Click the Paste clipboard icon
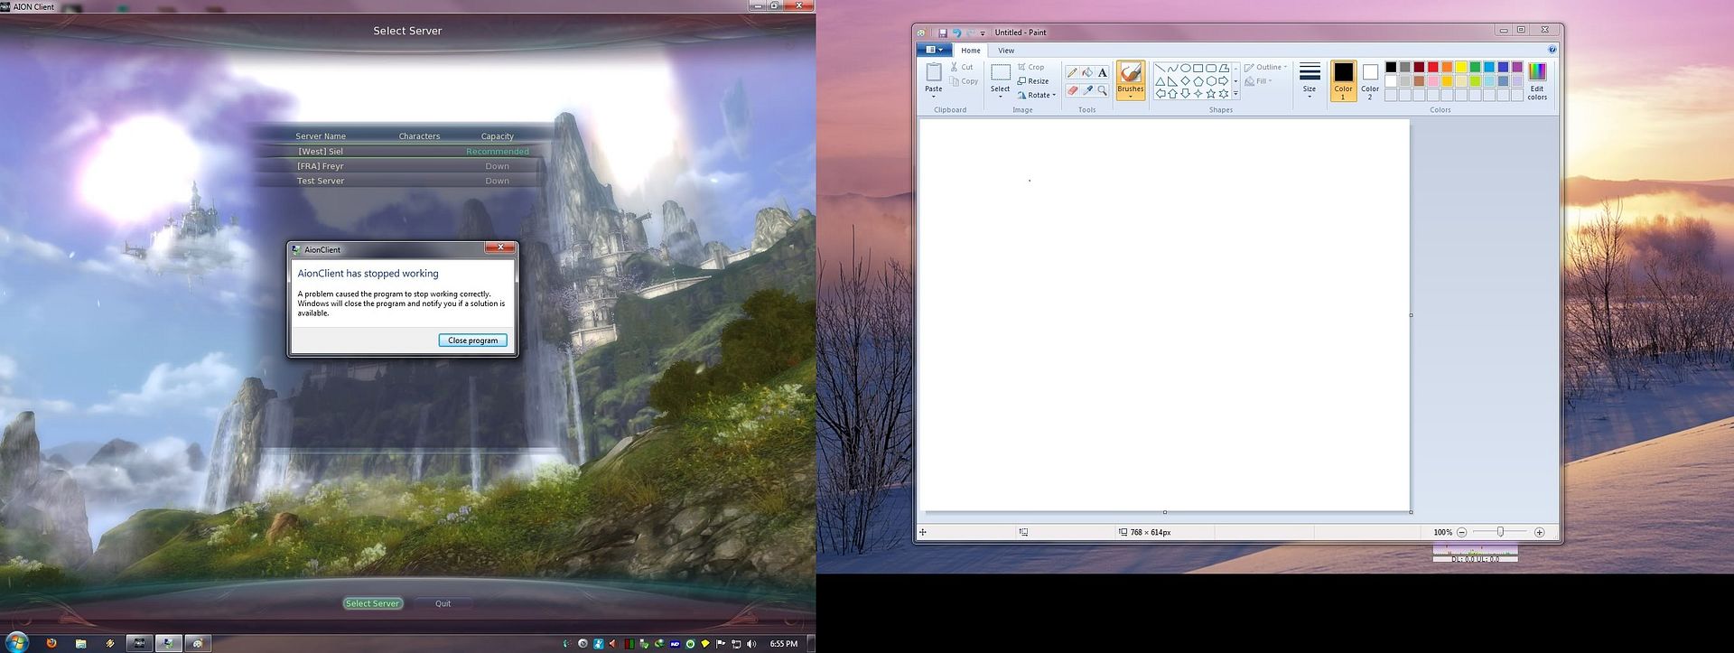The width and height of the screenshot is (1734, 653). [x=934, y=72]
